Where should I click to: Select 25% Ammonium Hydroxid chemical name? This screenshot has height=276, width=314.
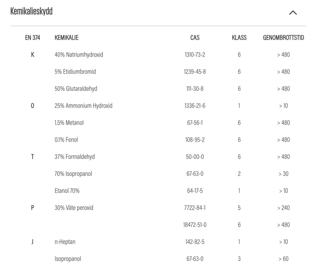pos(83,106)
